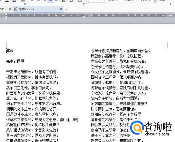Open the paragraph group dialog launcher
Viewport: 175px width, 142px height.
tap(84, 4)
